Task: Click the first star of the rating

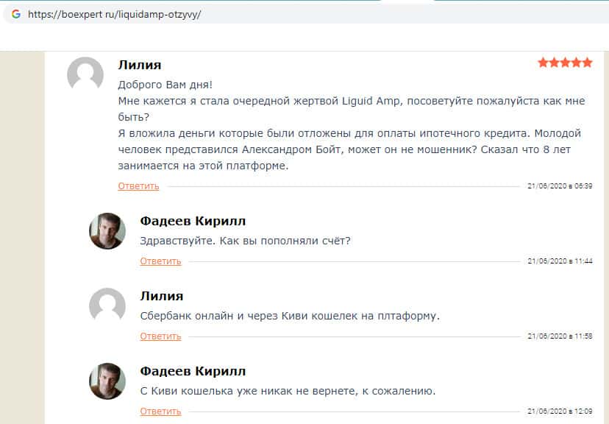Action: tap(543, 63)
